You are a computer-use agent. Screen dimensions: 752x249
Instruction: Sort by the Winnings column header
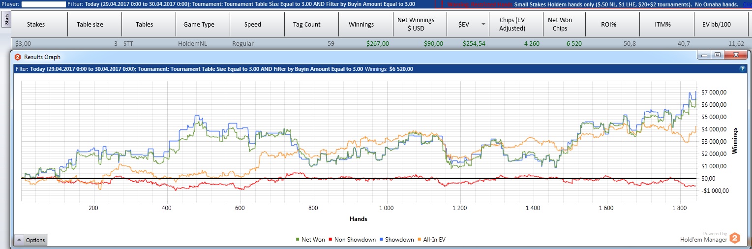click(x=361, y=25)
